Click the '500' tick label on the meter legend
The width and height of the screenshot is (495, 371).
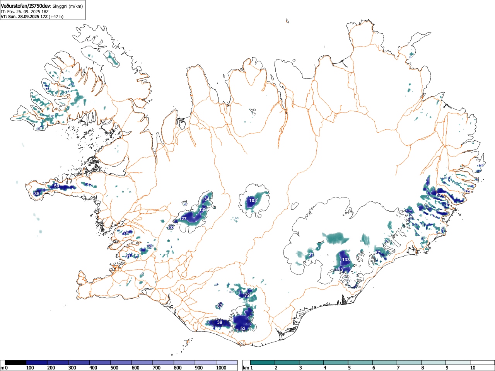point(114,368)
